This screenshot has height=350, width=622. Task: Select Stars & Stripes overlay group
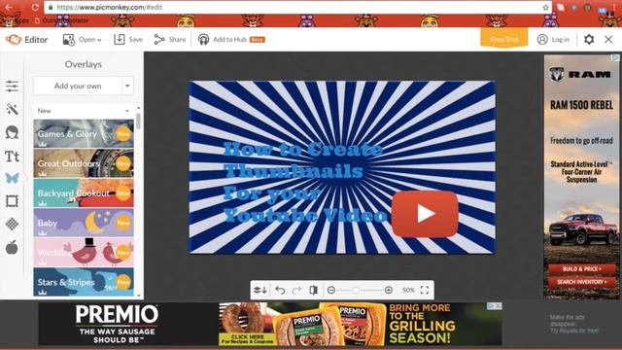pos(84,282)
